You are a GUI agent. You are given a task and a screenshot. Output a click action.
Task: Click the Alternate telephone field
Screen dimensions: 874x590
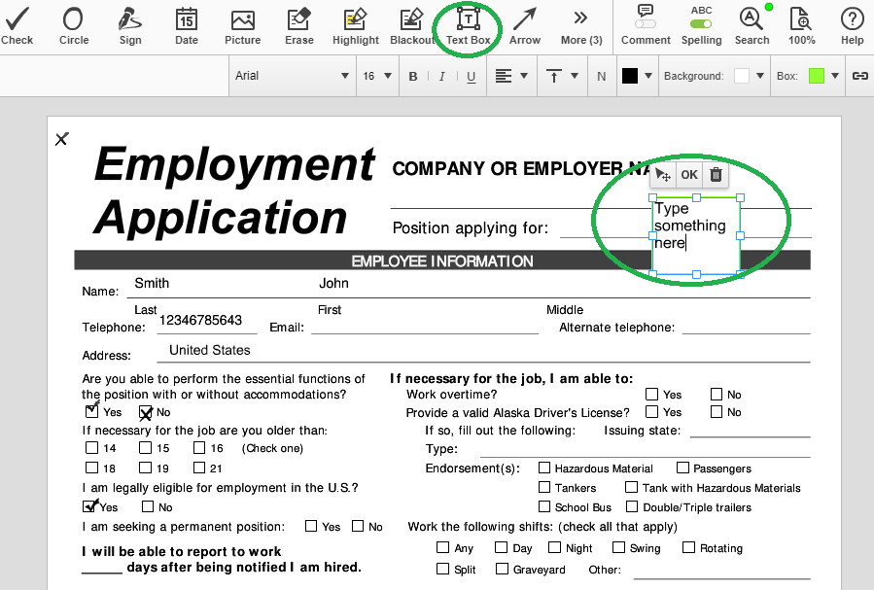[x=747, y=327]
